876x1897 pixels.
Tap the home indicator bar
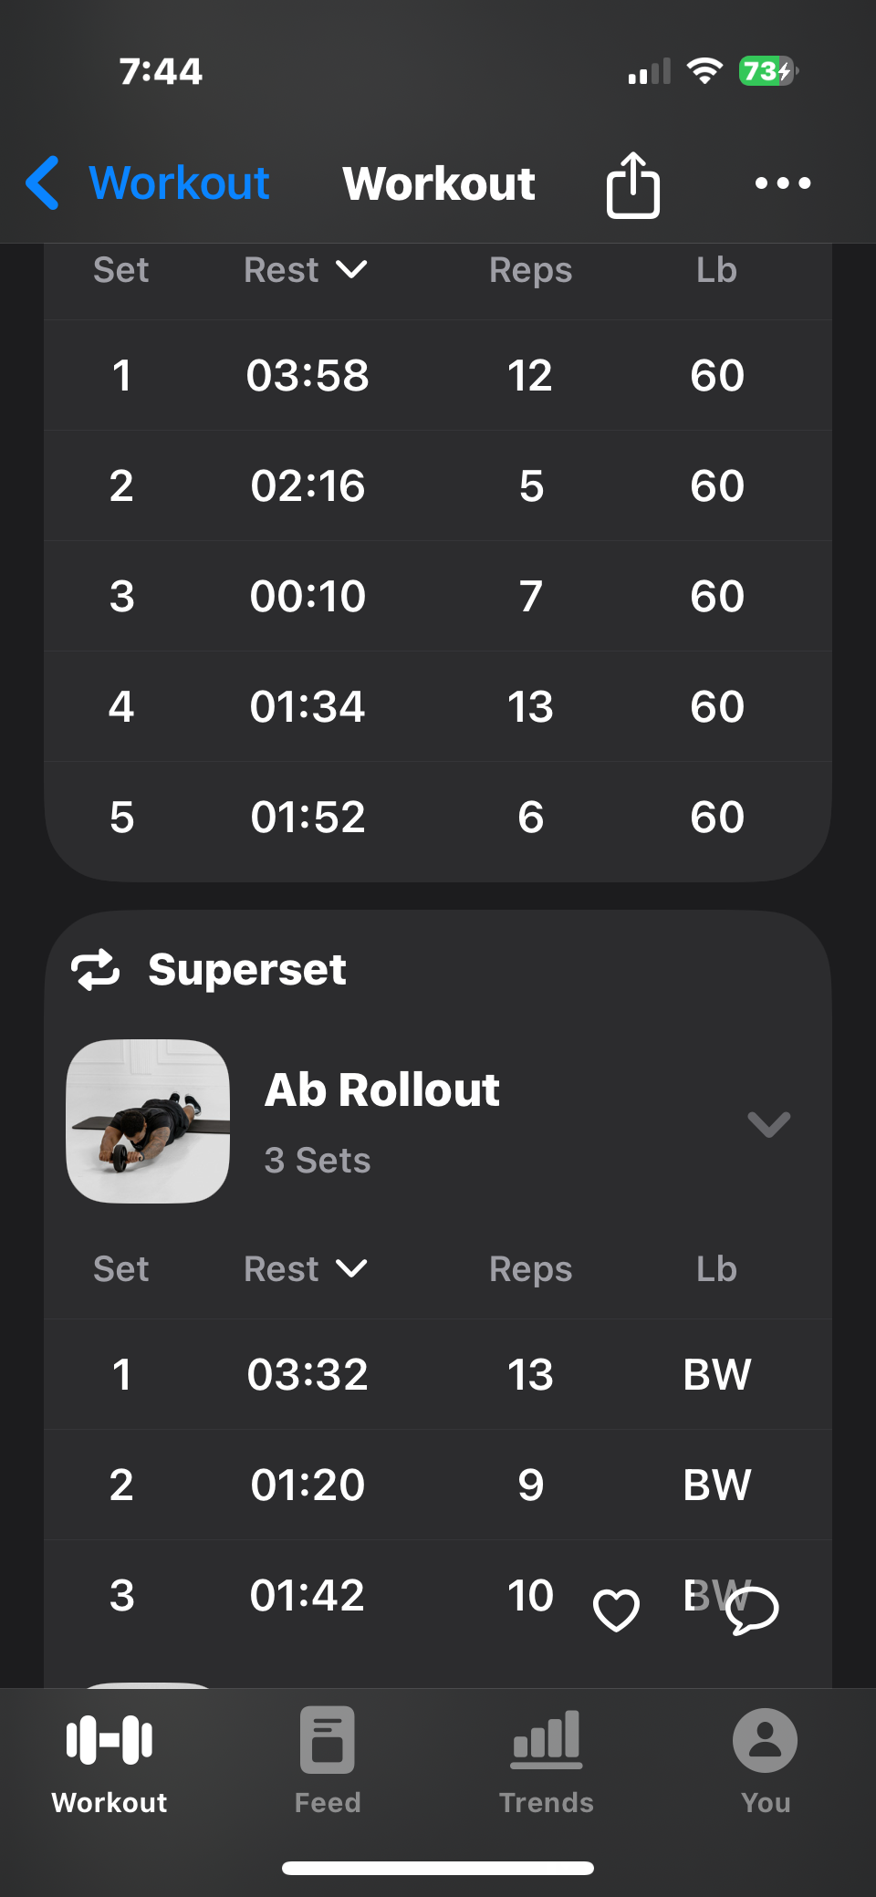[438, 1868]
